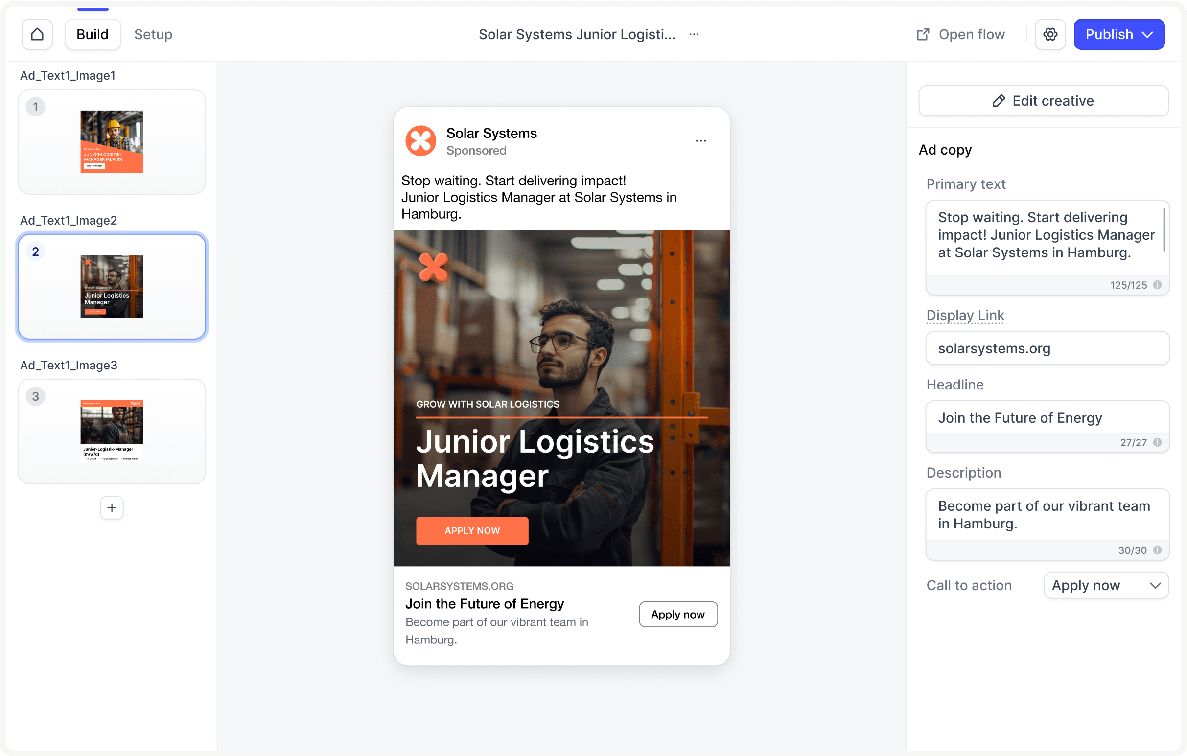Click the info icon beside 30/30 counter
Viewport: 1187px width, 756px height.
[x=1158, y=550]
